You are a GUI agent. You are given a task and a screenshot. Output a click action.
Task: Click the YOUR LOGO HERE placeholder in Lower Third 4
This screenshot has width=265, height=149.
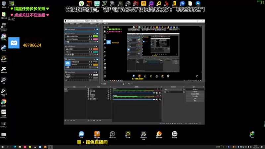coord(68,76)
